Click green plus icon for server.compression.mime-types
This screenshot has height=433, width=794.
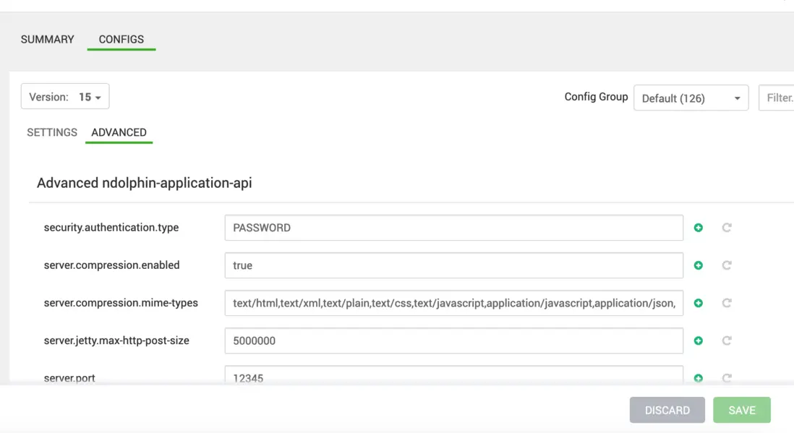click(699, 303)
